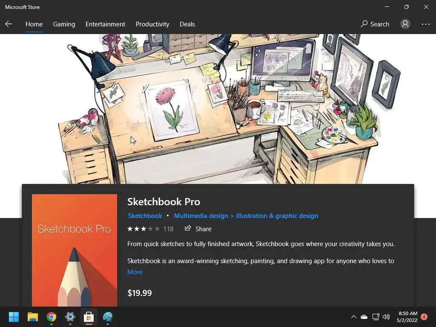Close the Microsoft Store window
436x327 pixels.
point(426,7)
